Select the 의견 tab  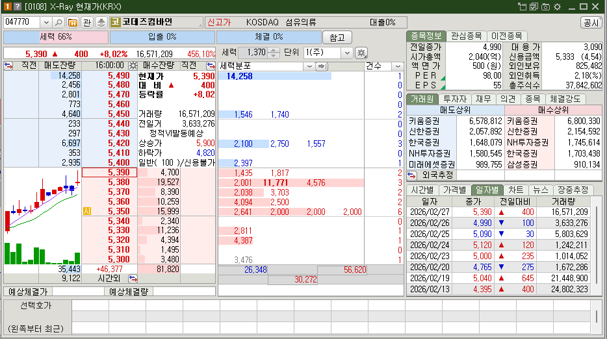[x=508, y=99]
